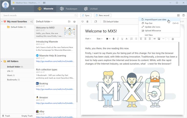
Task: Open the Font dropdown
Action: (x=88, y=39)
